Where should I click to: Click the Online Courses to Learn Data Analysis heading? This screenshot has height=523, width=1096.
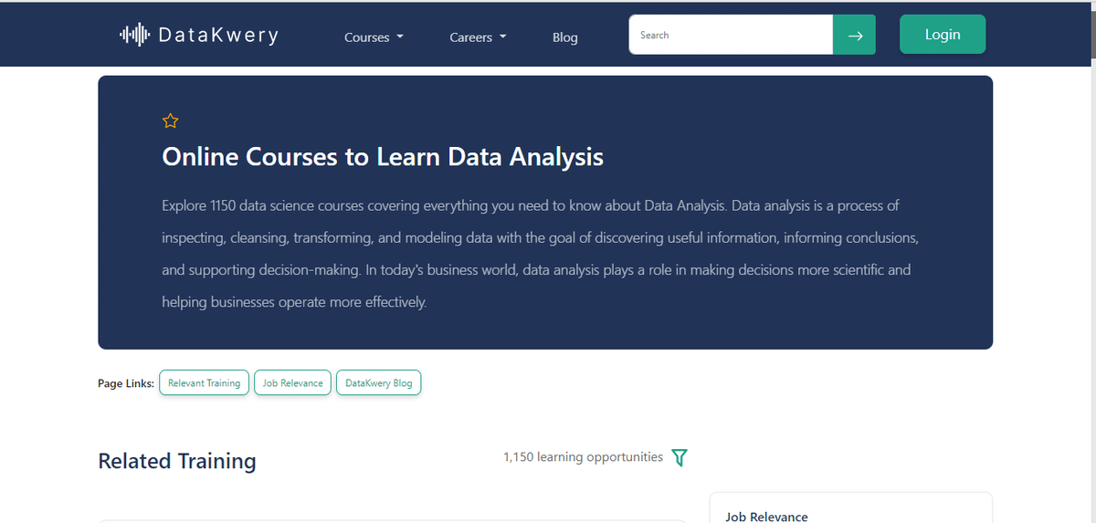[x=383, y=157]
